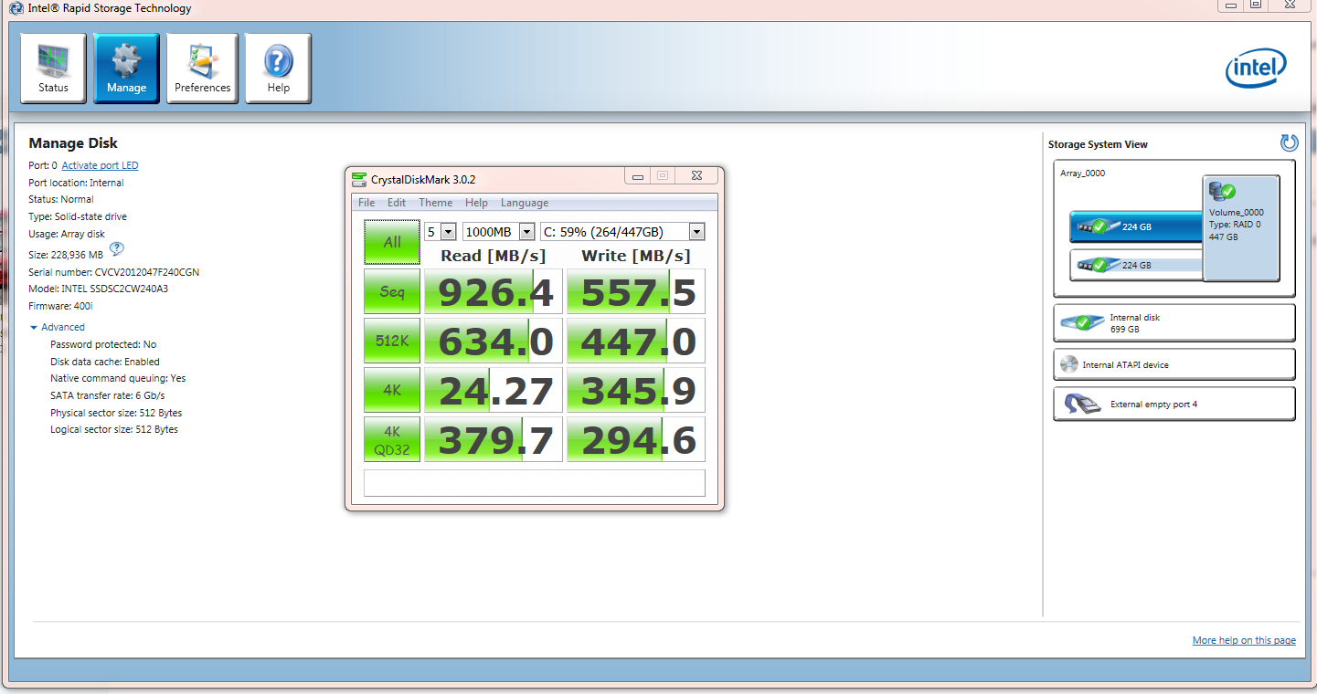
Task: Click the CrystalDiskMark title bar icon
Action: (x=359, y=179)
